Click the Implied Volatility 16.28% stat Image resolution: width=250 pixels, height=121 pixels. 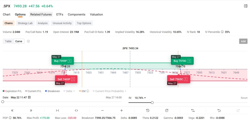pos(130,32)
